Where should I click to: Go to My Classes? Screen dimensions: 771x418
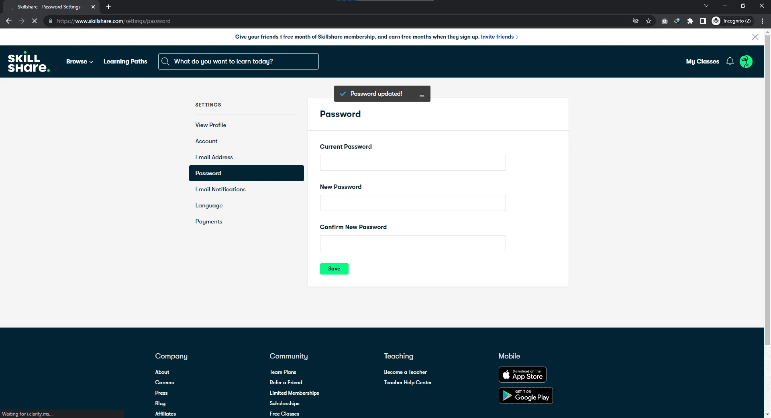702,61
